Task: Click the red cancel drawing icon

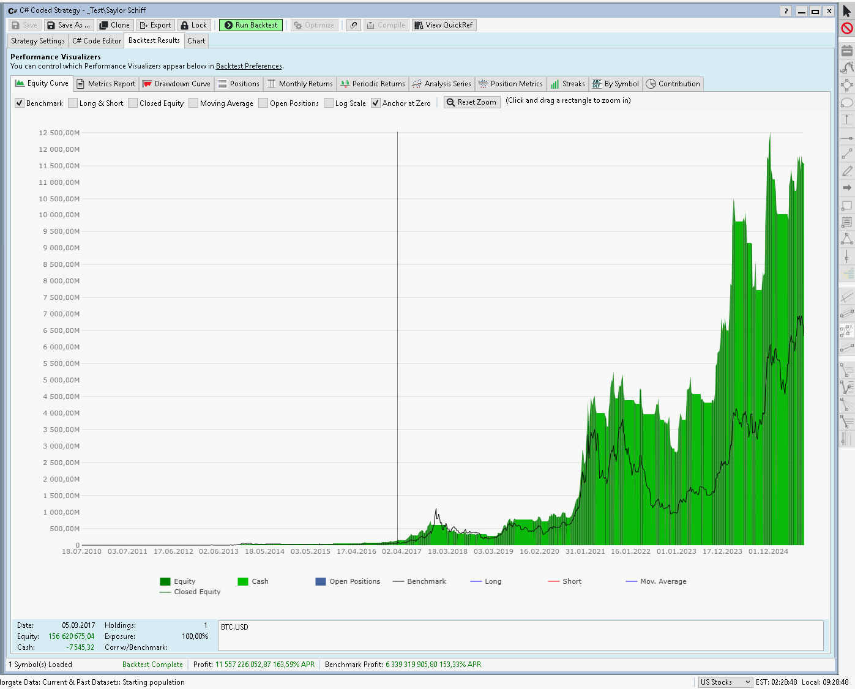Action: tap(847, 28)
